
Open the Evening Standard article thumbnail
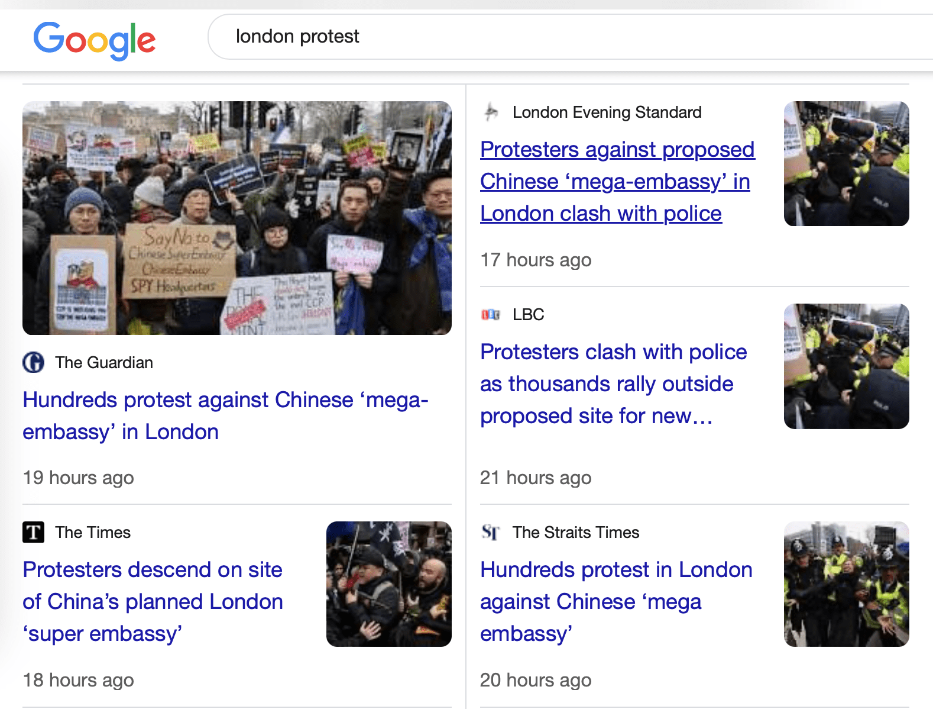click(846, 163)
